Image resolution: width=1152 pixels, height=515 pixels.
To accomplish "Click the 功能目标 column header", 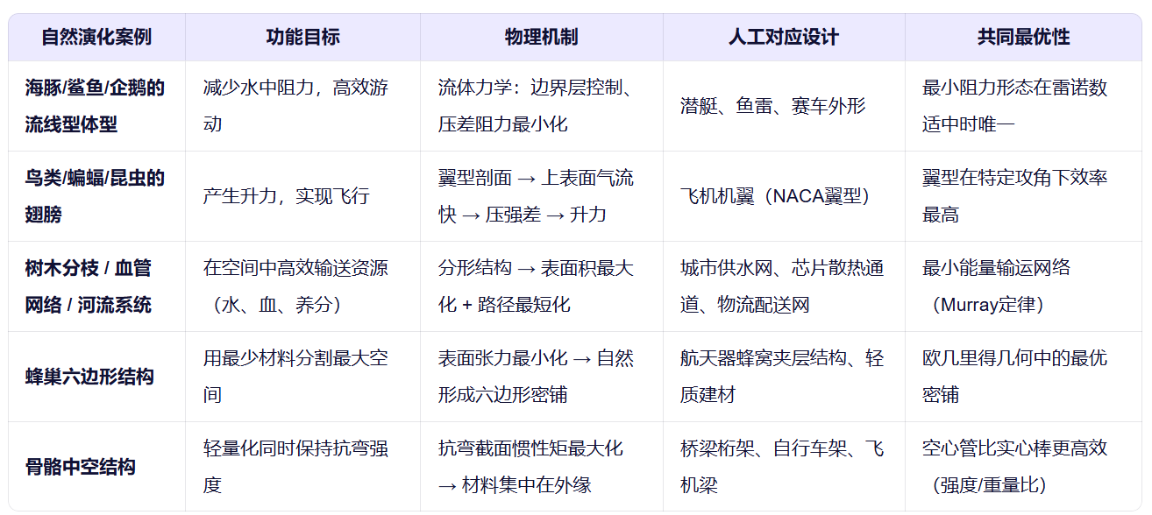I will click(x=302, y=37).
